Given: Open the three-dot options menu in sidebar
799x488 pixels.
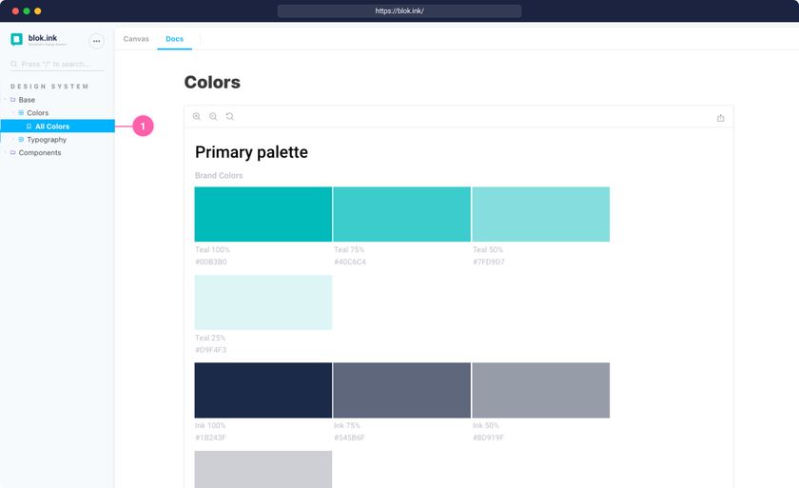Looking at the screenshot, I should click(x=96, y=41).
